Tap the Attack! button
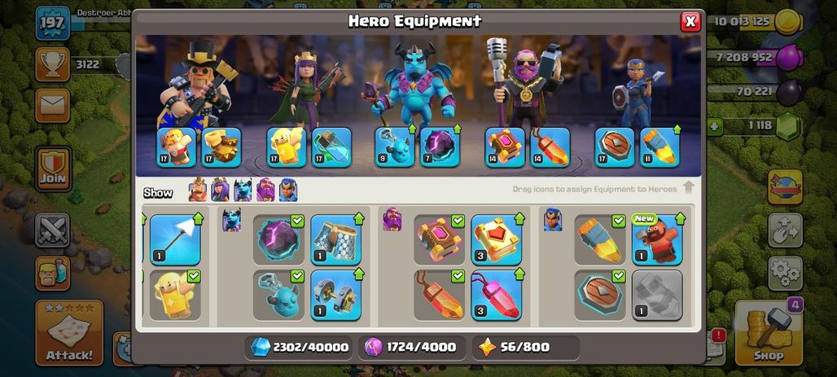The image size is (837, 377). (69, 332)
